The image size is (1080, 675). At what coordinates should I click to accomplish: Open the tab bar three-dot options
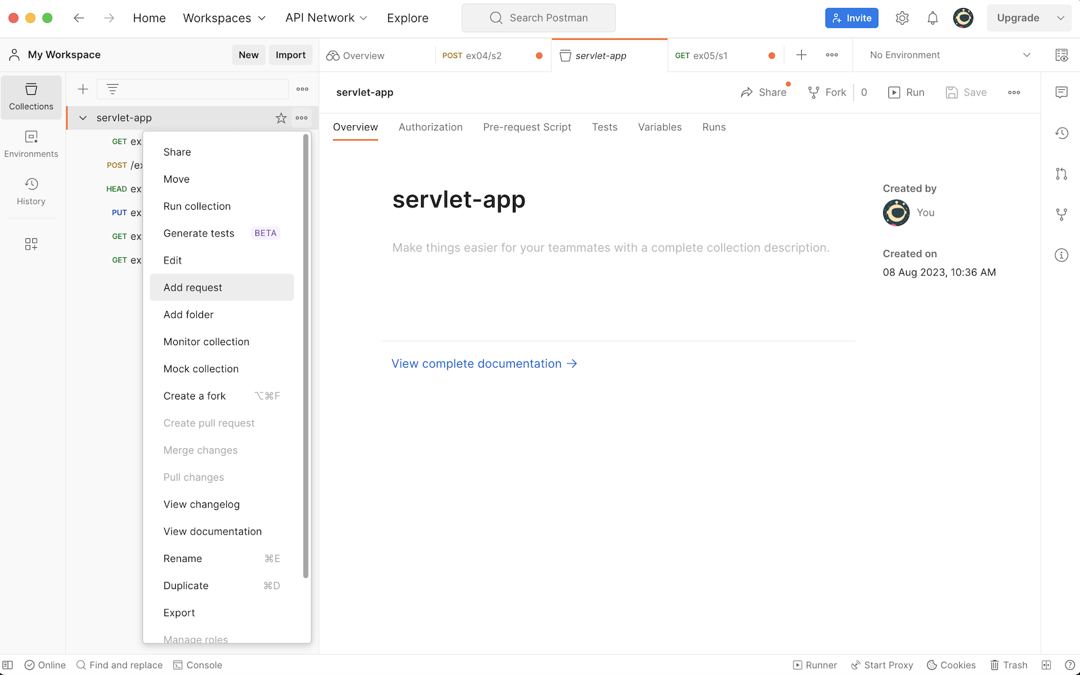pos(832,55)
